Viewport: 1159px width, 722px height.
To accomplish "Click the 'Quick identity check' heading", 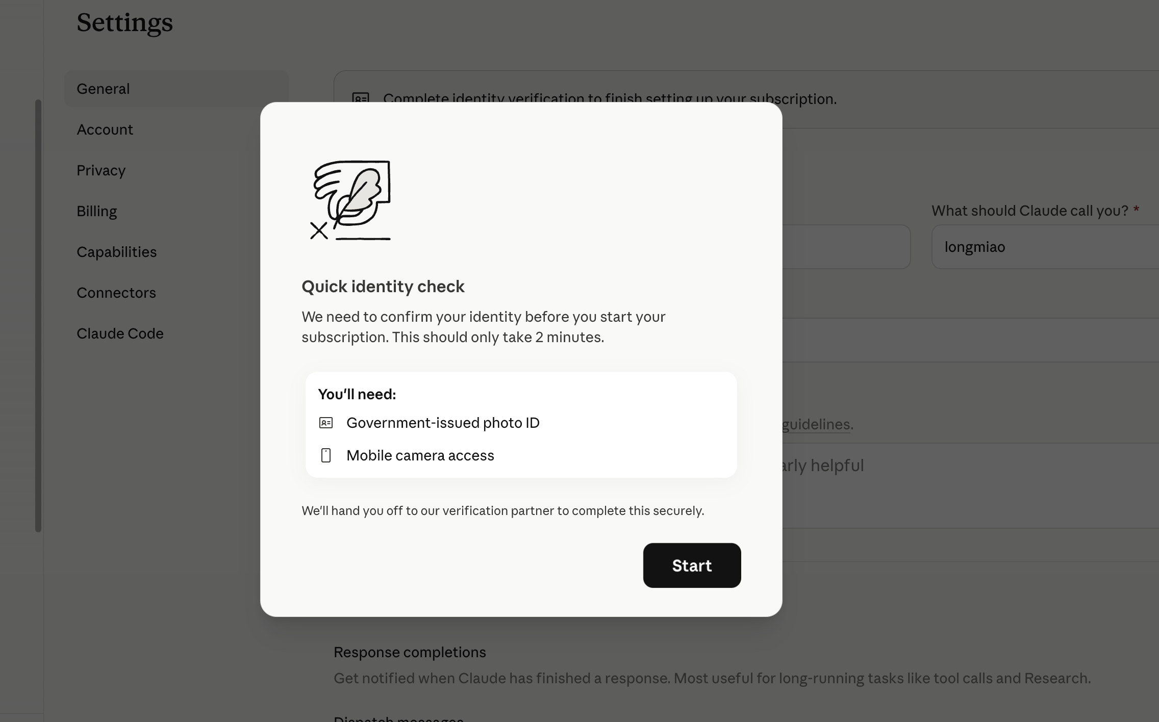I will [x=383, y=287].
